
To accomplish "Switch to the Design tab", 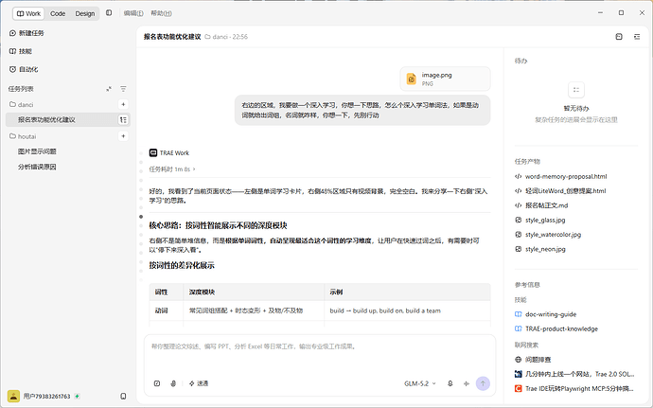I will pyautogui.click(x=85, y=13).
